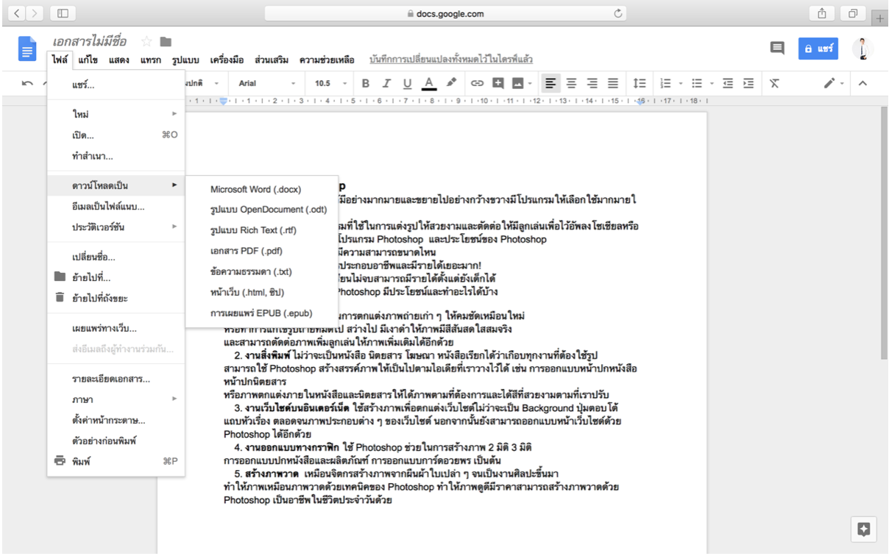Viewport: 889px width, 556px height.
Task: Click the Safari address bar showing docs.google.com
Action: click(x=446, y=13)
